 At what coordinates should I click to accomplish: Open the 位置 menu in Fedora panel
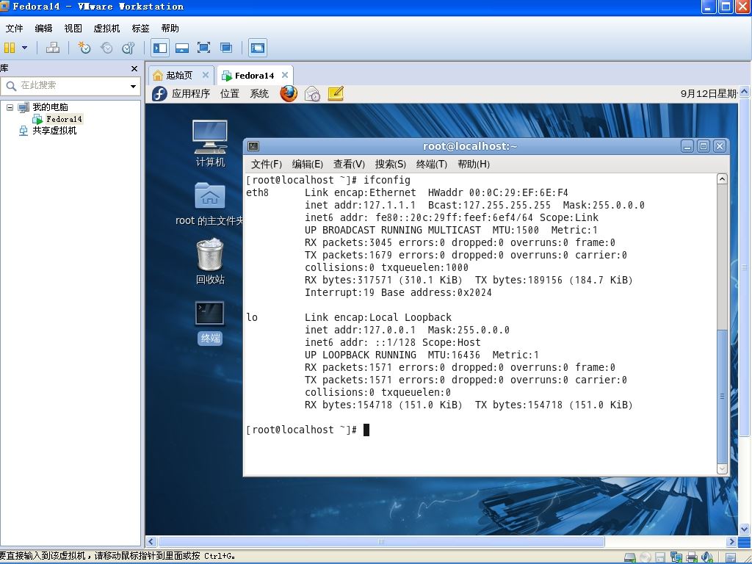click(x=230, y=93)
